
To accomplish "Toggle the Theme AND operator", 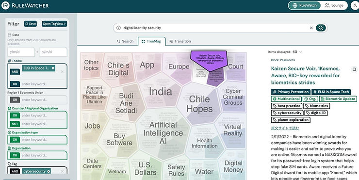I will coord(15,72).
